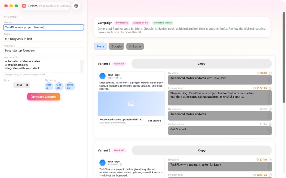Click the Key benefits scrollbar
The width and height of the screenshot is (286, 178).
pyautogui.click(x=82, y=66)
